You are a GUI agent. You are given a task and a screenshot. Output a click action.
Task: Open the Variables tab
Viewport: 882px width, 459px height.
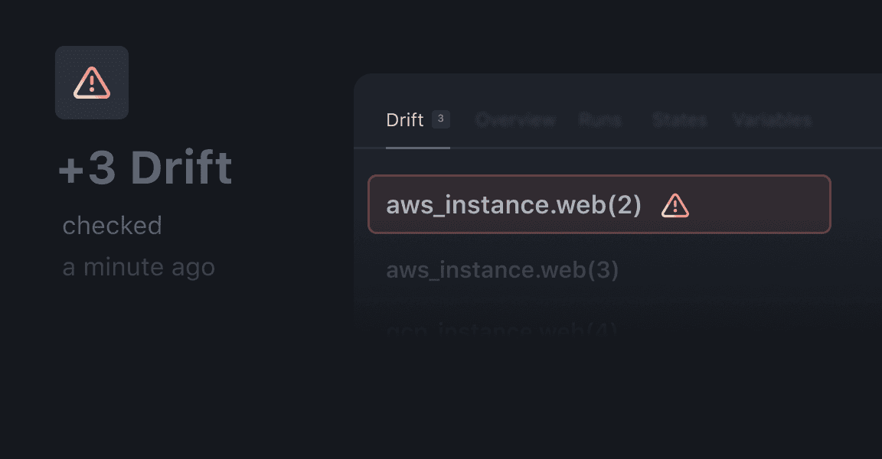(x=772, y=120)
